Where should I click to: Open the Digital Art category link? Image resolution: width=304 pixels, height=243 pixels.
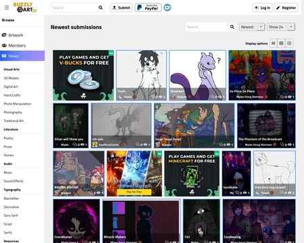11,86
